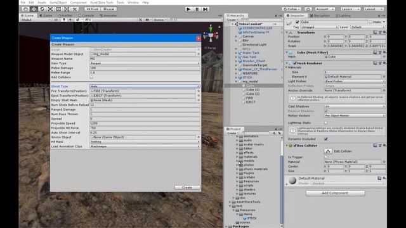406x228 pixels.
Task: Collapse the mg_model hierarchy item
Action: tap(236, 82)
